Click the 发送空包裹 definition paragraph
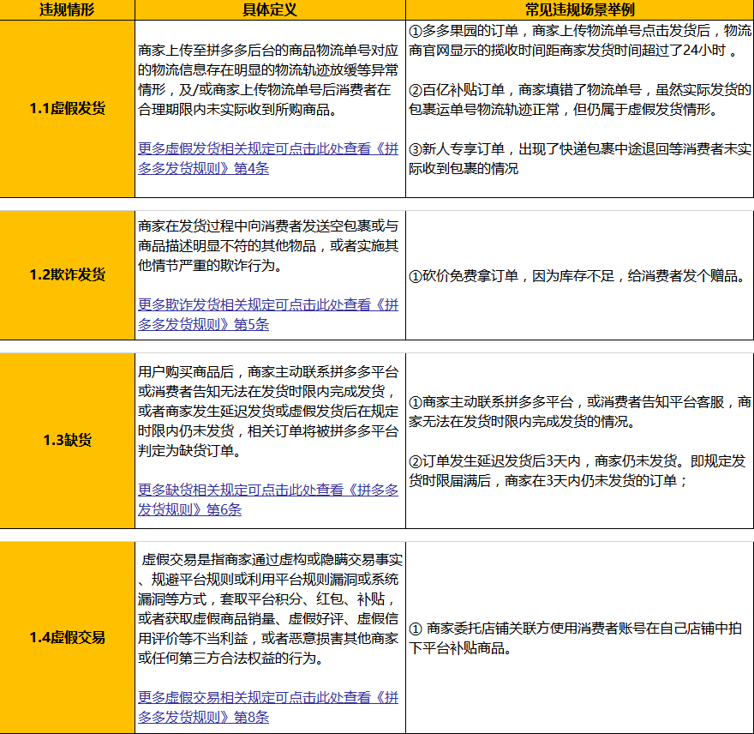 tap(270, 246)
